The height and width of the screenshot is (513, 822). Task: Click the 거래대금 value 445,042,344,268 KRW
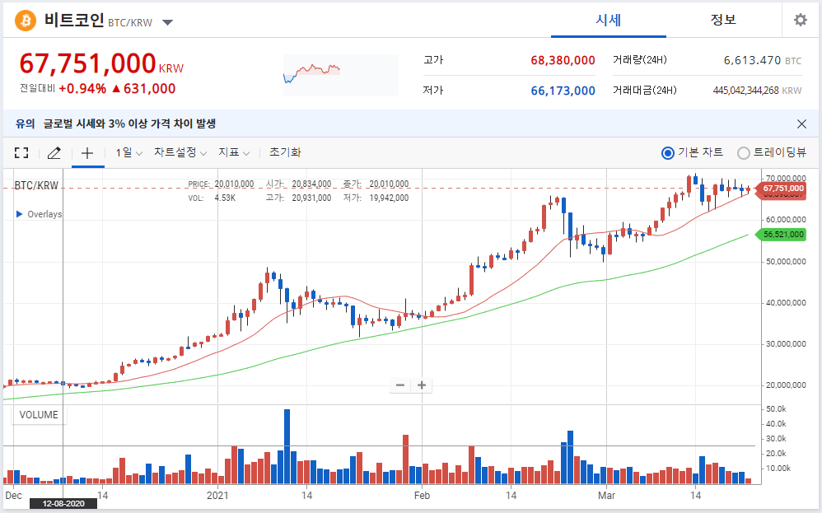pyautogui.click(x=757, y=91)
